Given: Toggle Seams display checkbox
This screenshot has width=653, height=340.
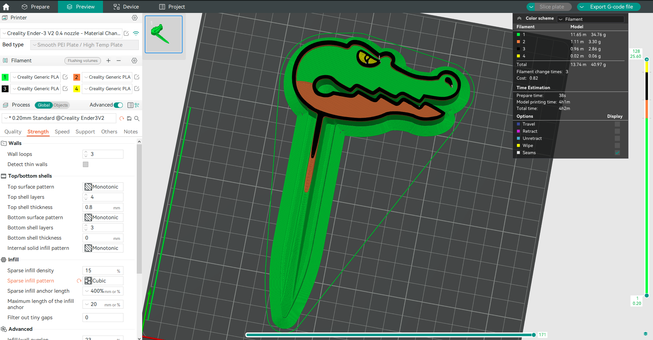Looking at the screenshot, I should coord(617,153).
